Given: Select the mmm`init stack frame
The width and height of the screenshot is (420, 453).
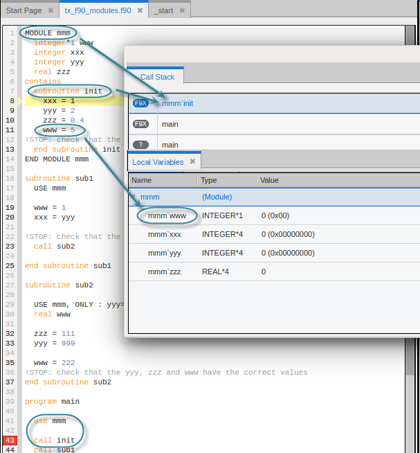Looking at the screenshot, I should [x=177, y=103].
